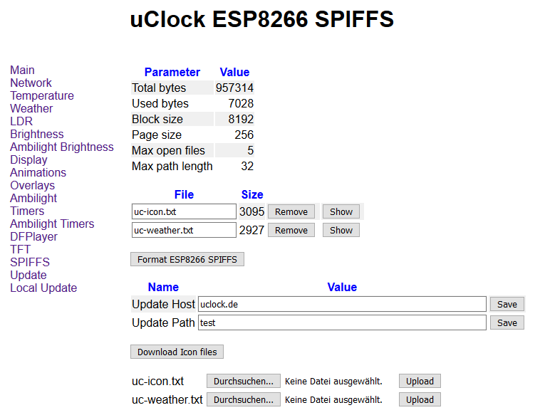Click the Update Path label
Screen dimensions: 540x420
(x=163, y=322)
